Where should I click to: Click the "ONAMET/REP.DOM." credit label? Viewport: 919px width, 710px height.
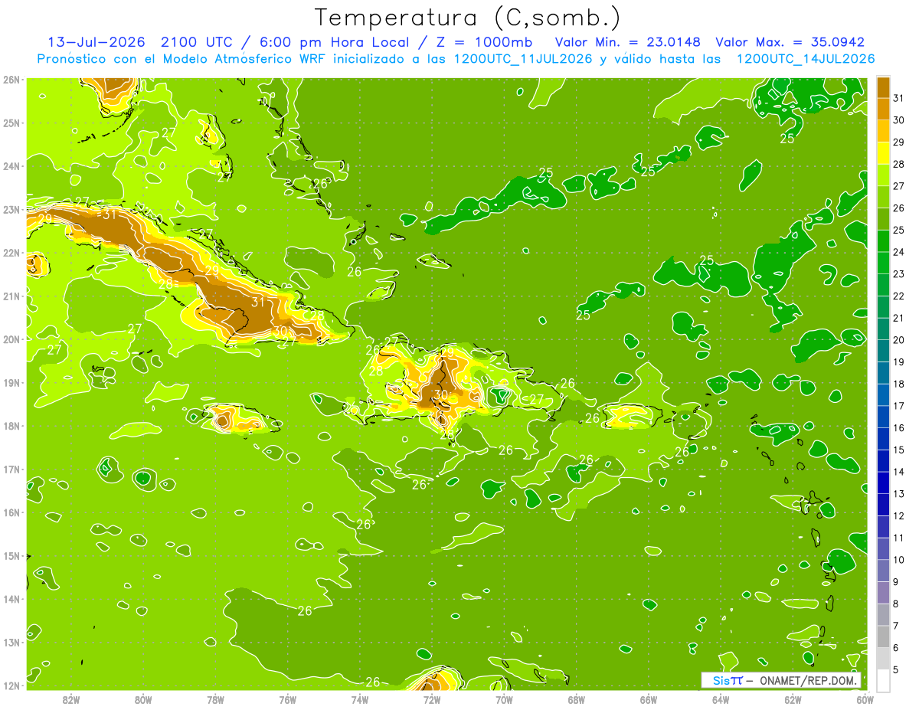(808, 680)
